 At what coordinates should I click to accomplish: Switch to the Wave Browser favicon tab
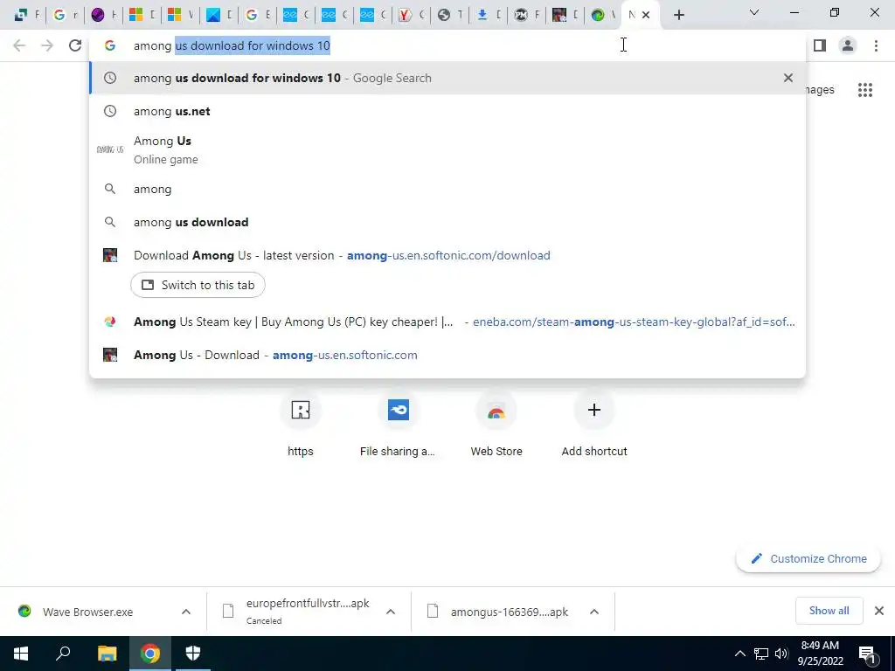[x=602, y=15]
